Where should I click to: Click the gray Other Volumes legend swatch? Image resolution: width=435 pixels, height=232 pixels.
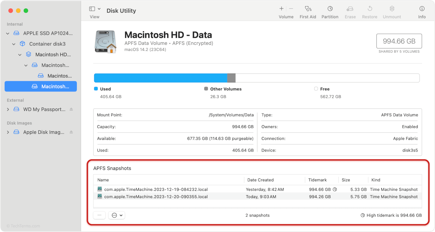[x=206, y=89]
